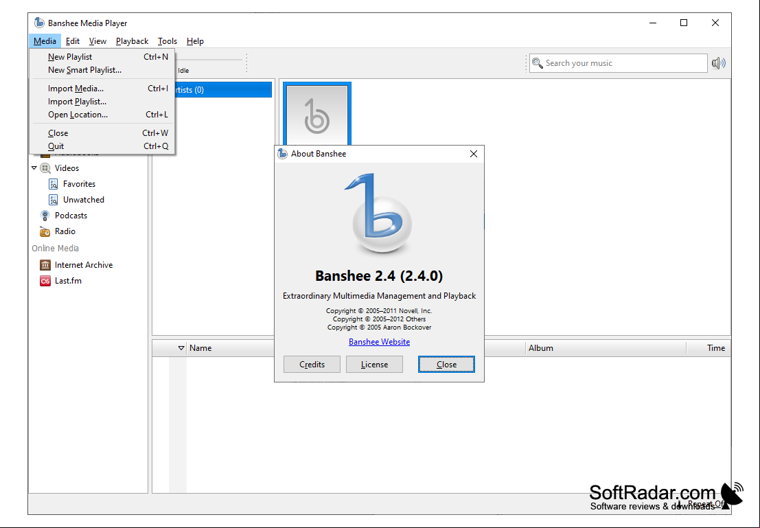Click the Search your music field
This screenshot has height=528, width=760.
coord(618,63)
